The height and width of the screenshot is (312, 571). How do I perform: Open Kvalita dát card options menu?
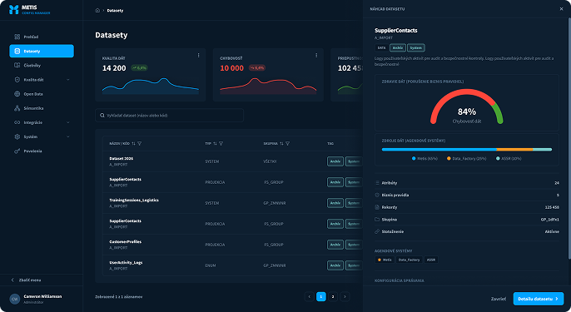[x=198, y=56]
